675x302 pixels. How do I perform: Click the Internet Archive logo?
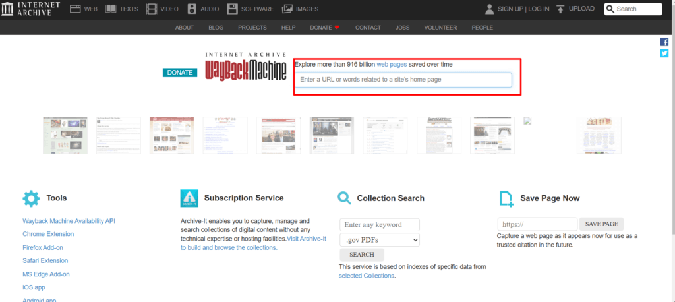(30, 9)
